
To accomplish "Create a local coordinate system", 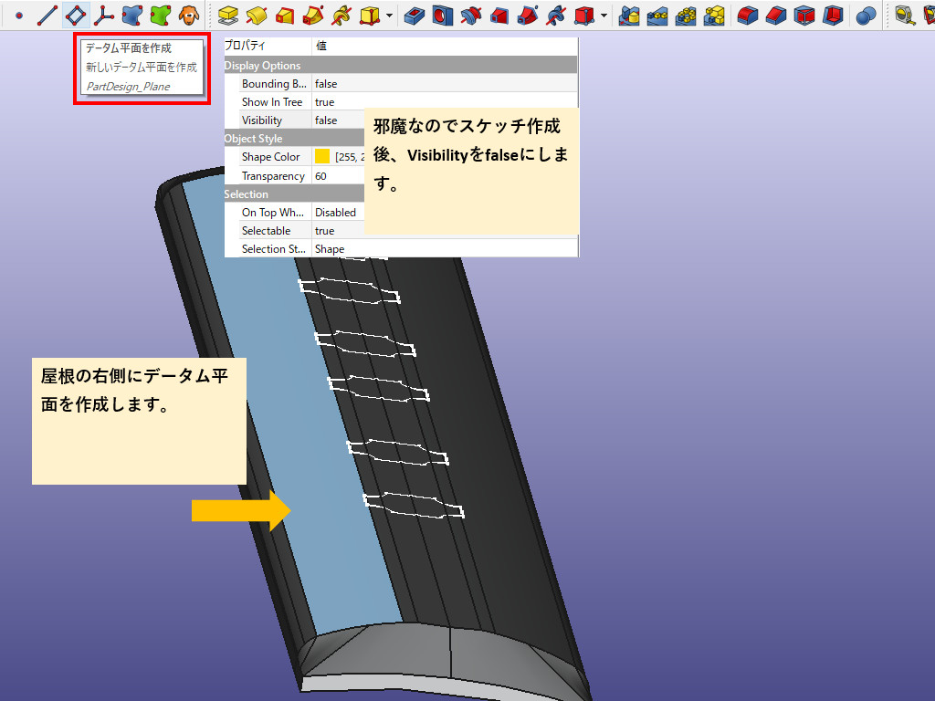I will pos(104,15).
